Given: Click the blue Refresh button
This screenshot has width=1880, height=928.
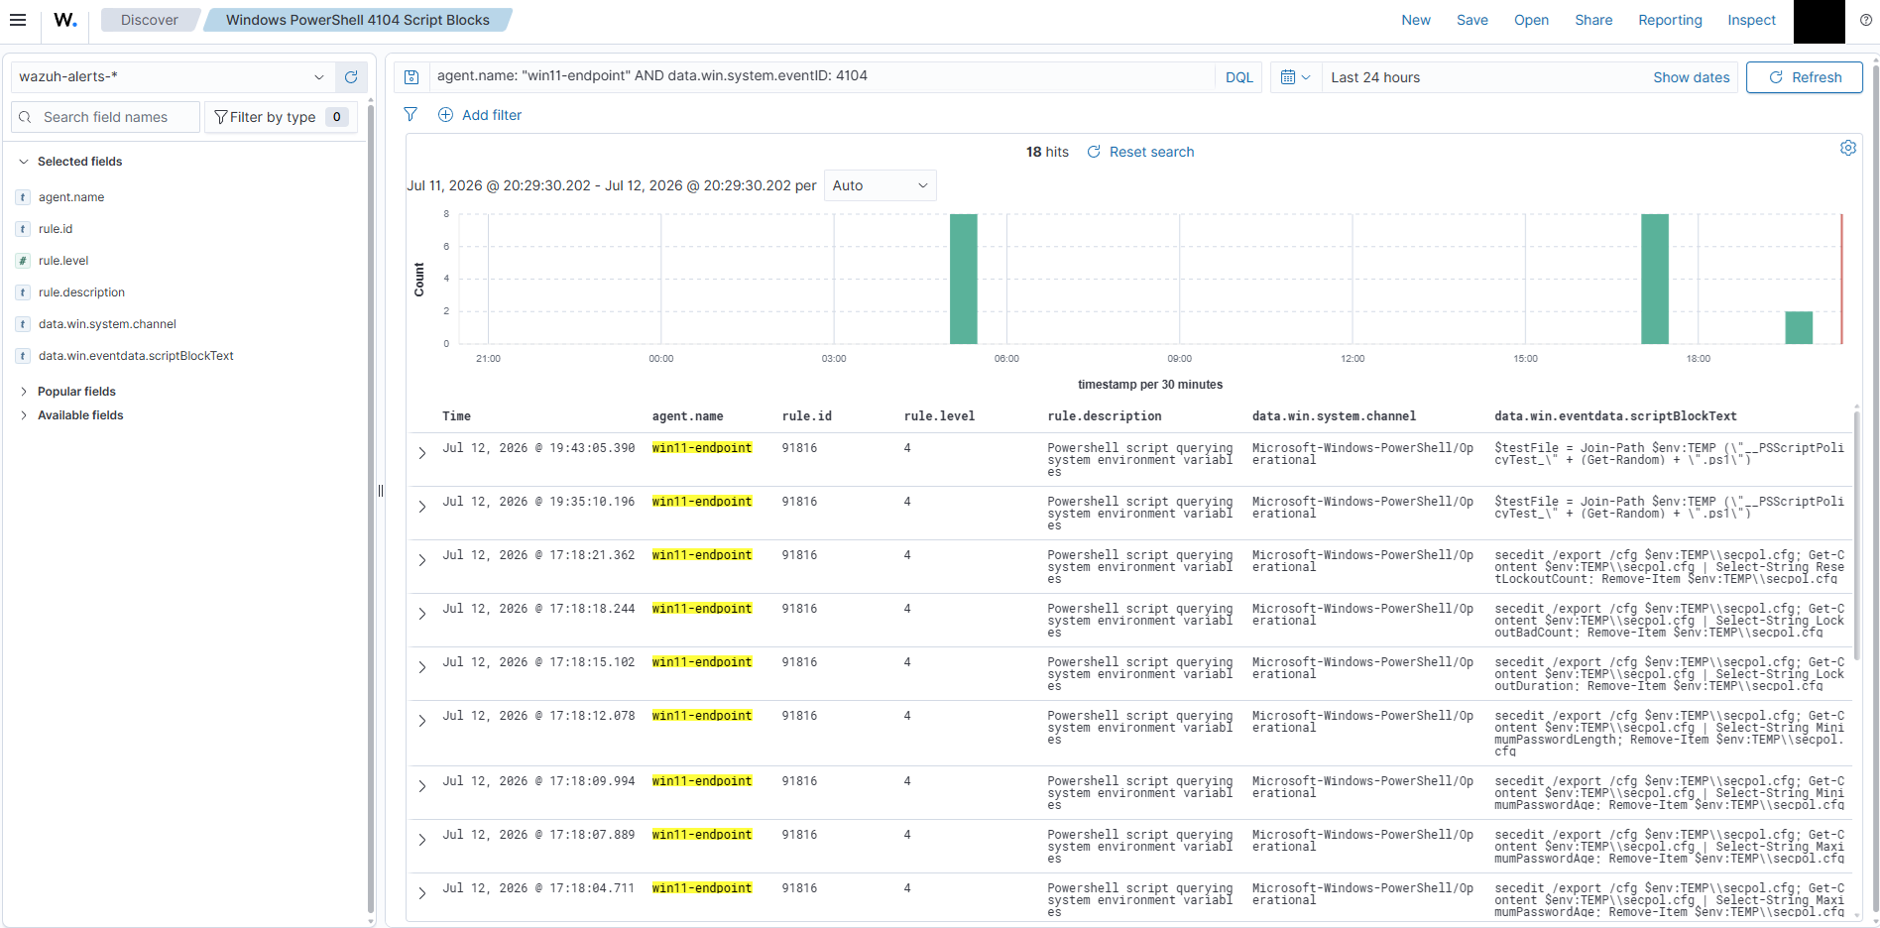Looking at the screenshot, I should 1805,77.
